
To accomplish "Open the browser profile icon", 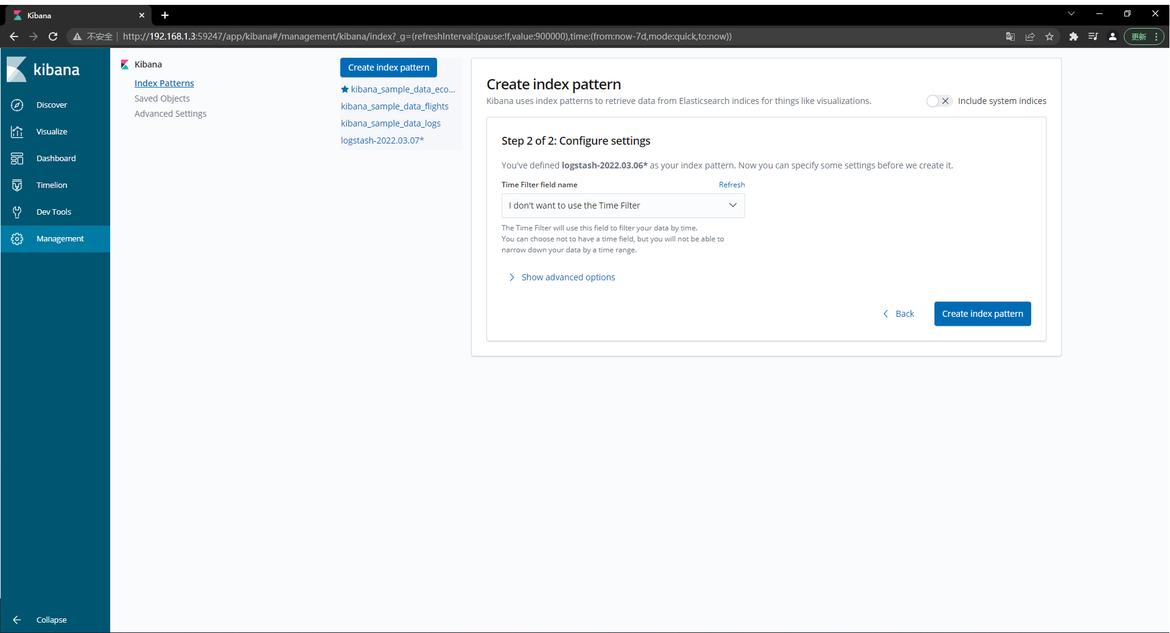I will click(1113, 36).
